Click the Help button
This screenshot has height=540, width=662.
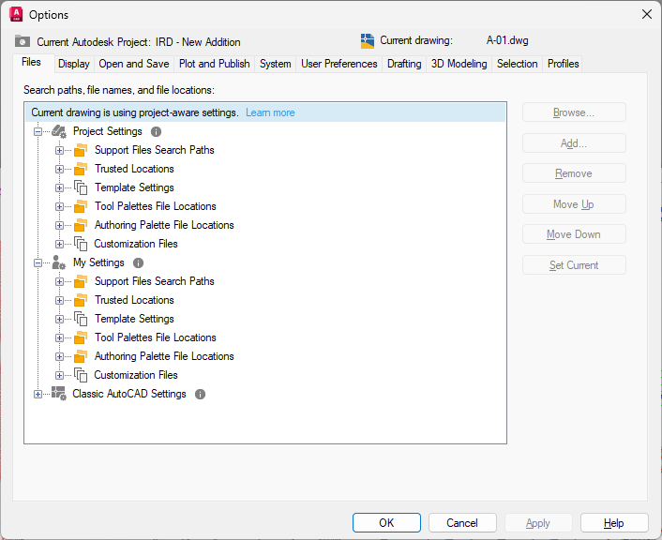(x=614, y=523)
